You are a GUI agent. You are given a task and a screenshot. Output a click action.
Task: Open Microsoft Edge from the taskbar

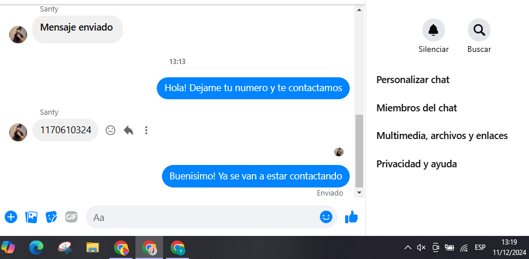(x=36, y=248)
